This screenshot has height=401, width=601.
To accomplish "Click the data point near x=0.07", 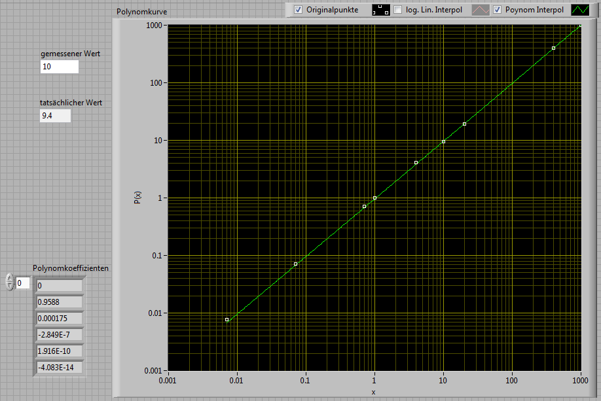I will [295, 264].
